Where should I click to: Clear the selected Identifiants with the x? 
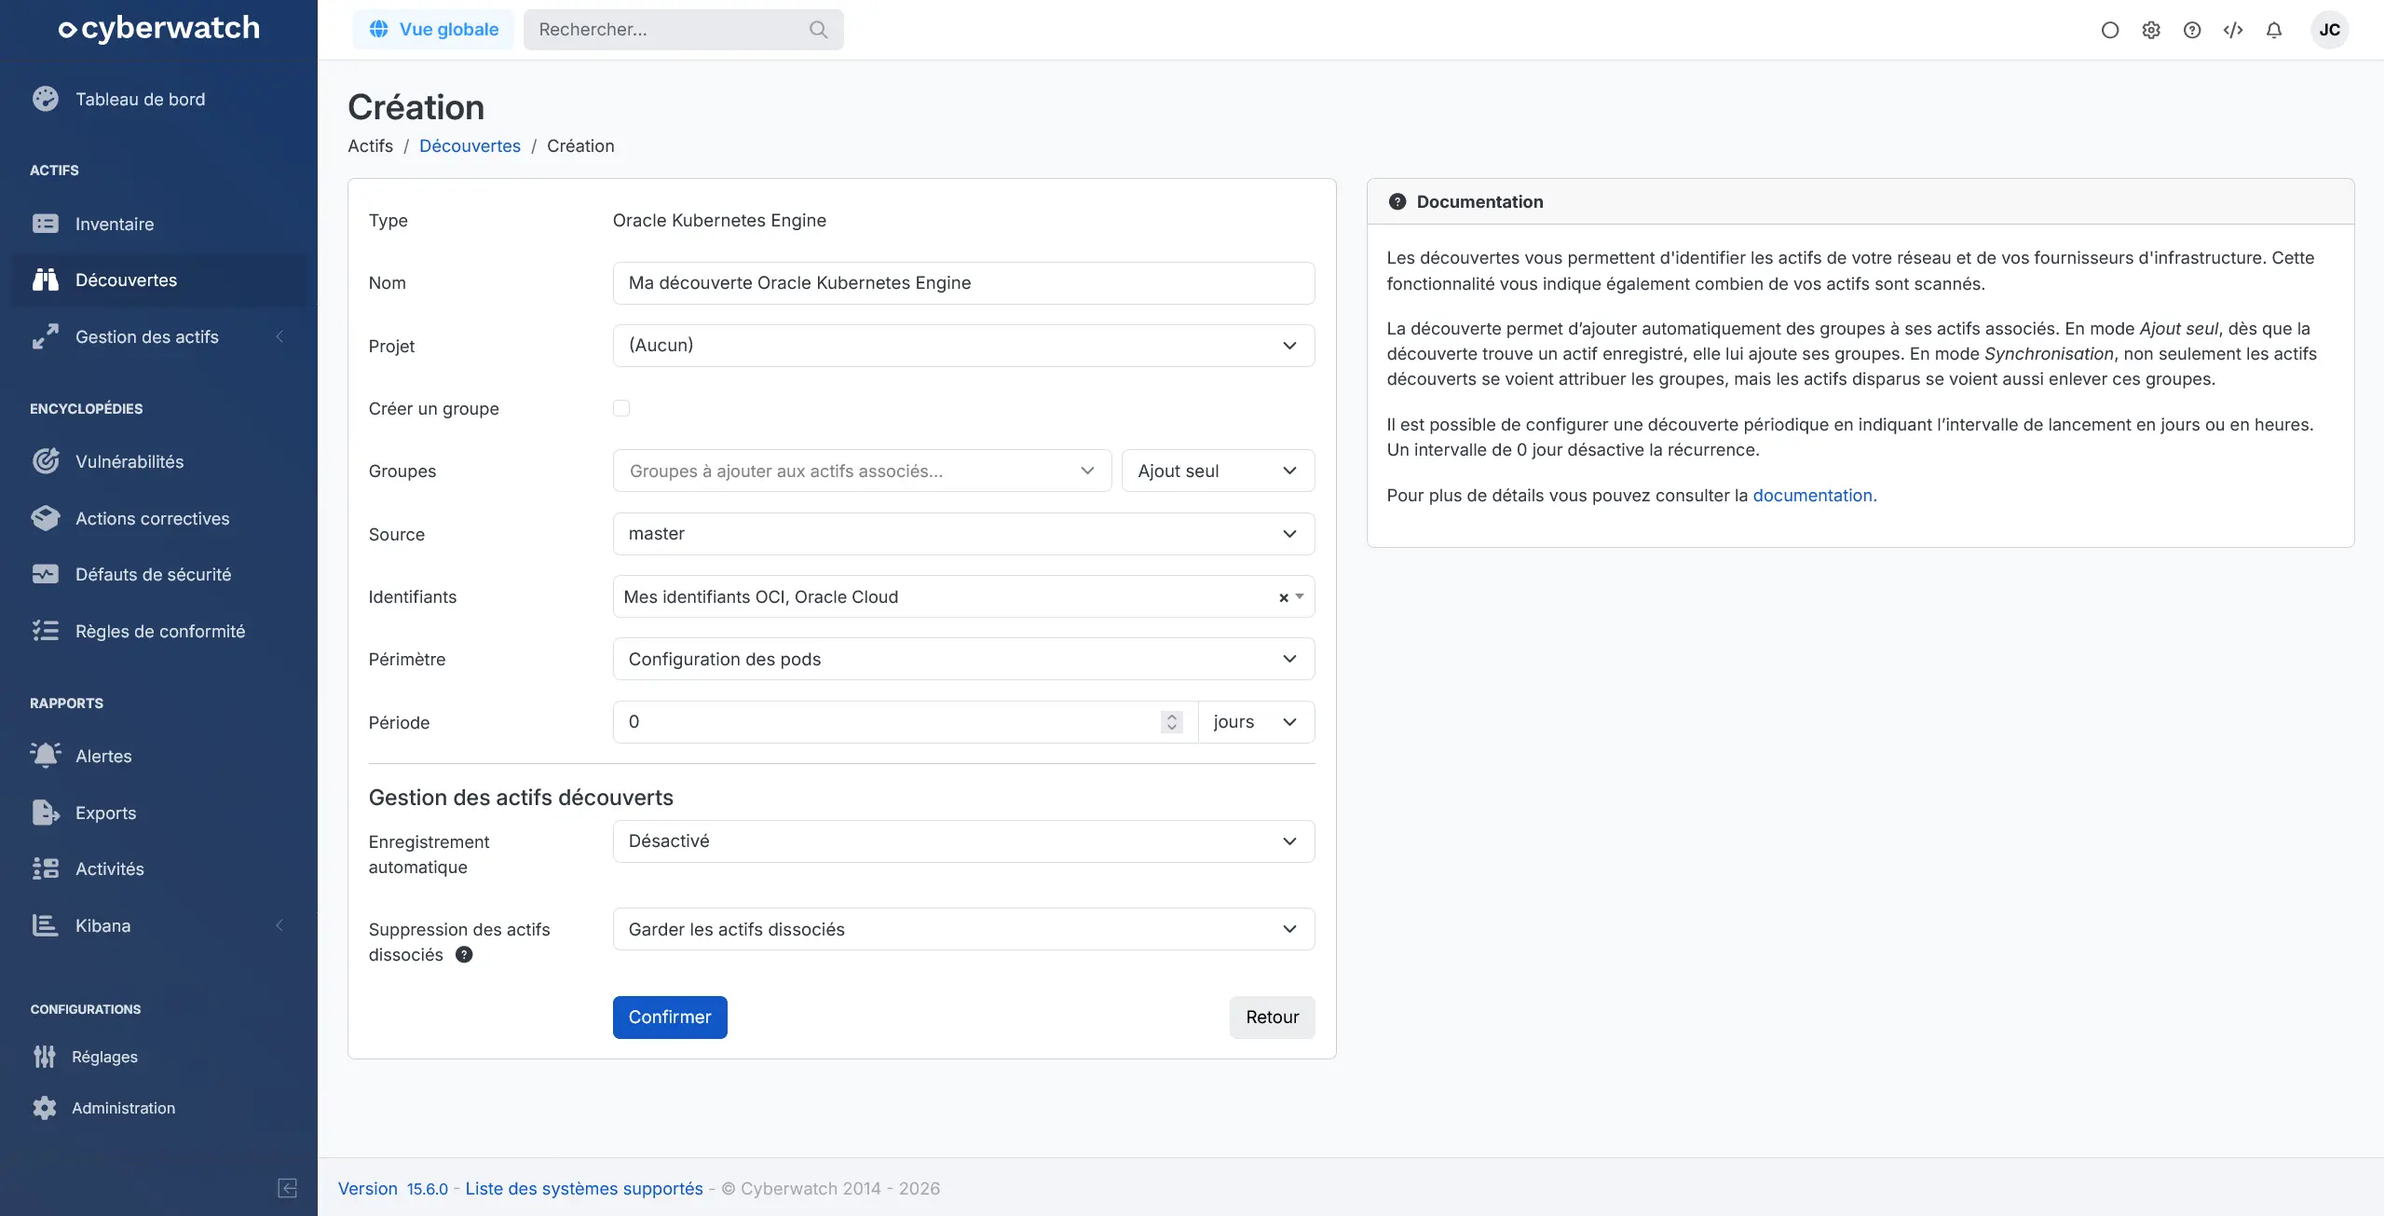pyautogui.click(x=1283, y=597)
